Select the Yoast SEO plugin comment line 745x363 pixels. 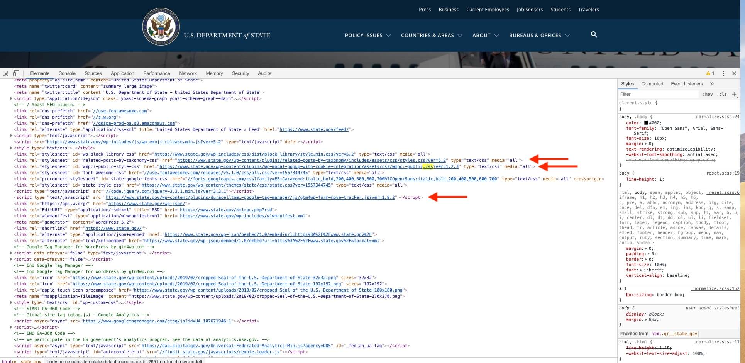[x=49, y=105]
